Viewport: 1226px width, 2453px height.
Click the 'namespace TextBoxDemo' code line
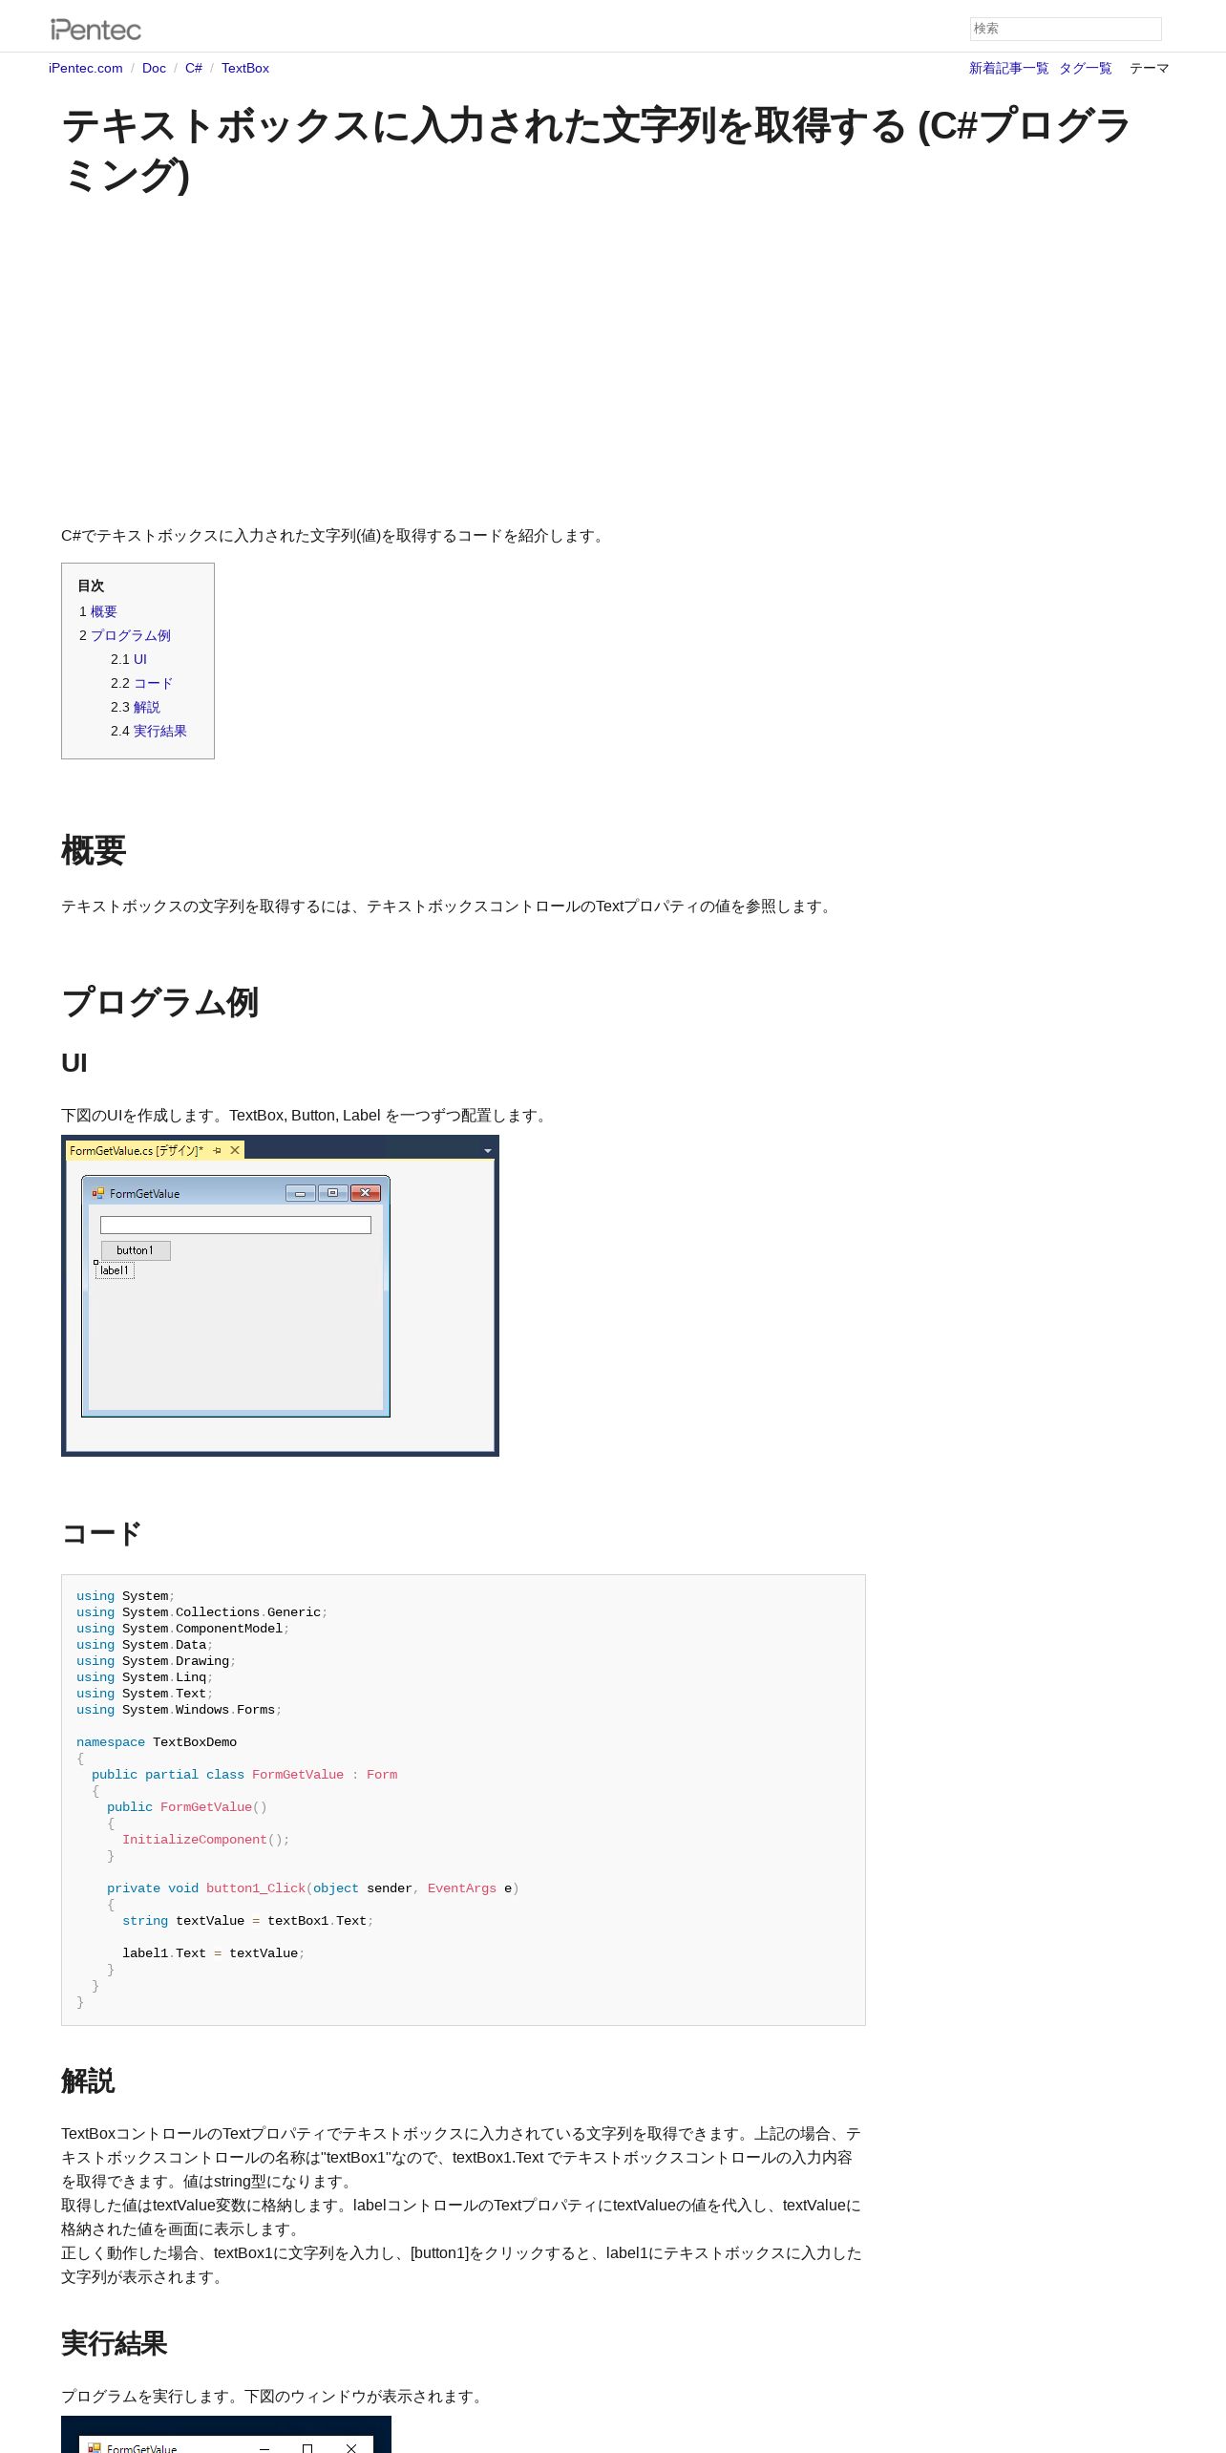(x=157, y=1742)
